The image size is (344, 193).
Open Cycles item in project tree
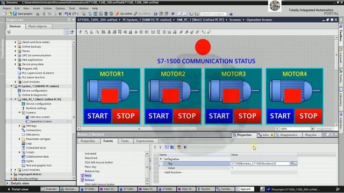tap(30, 161)
